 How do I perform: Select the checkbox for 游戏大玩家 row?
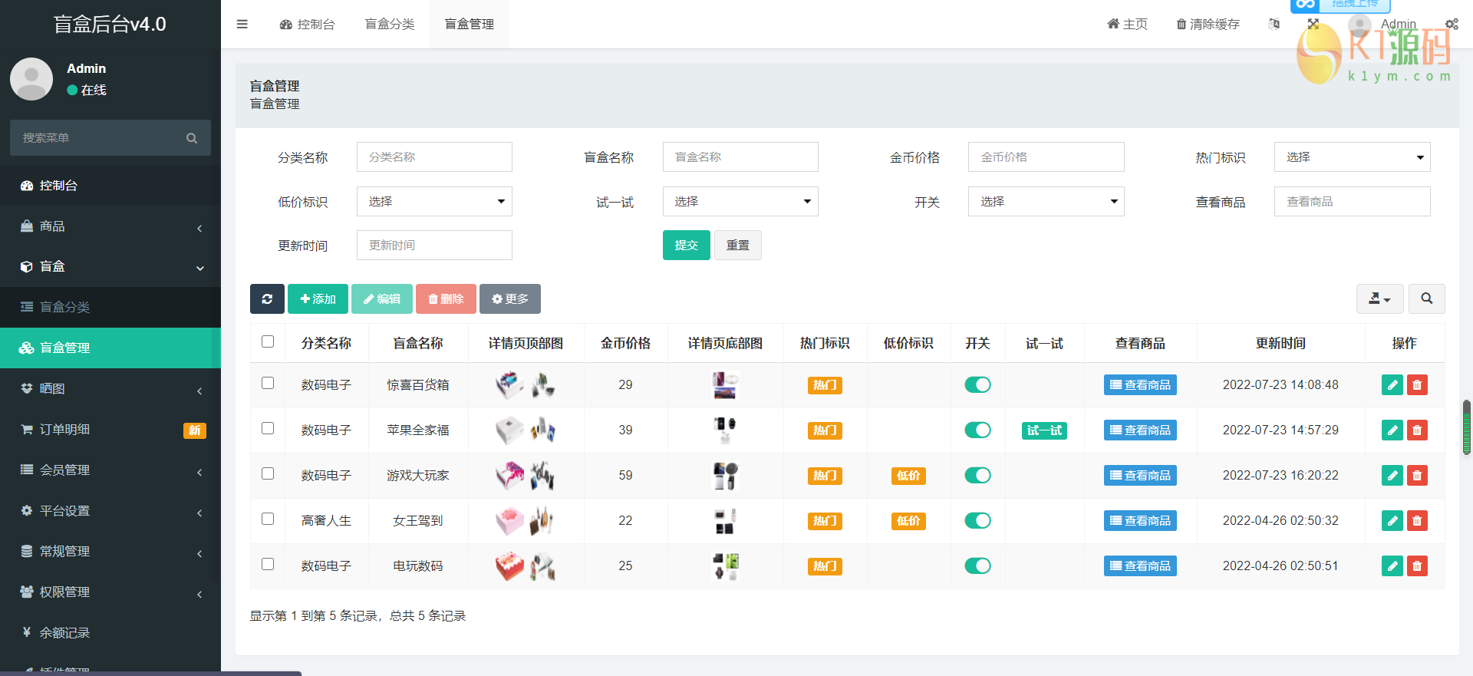[x=268, y=474]
